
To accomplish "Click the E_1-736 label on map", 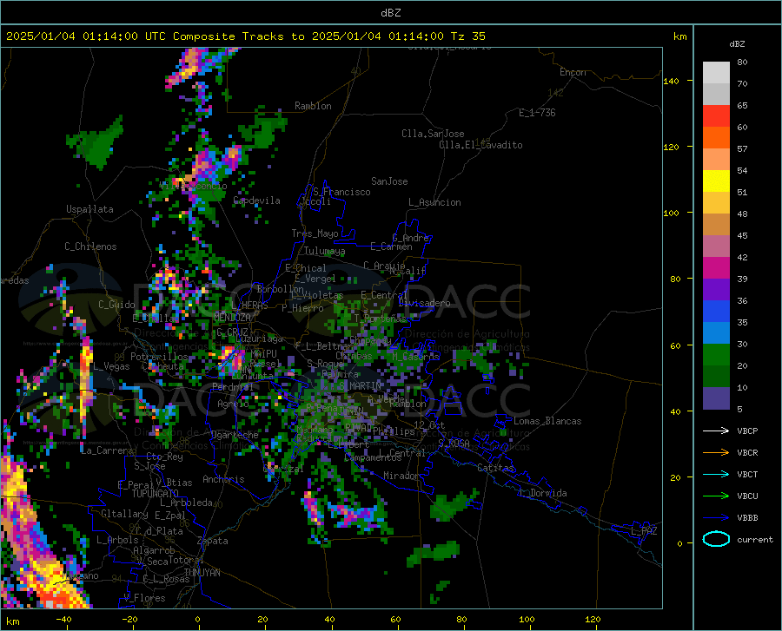I will pos(537,113).
